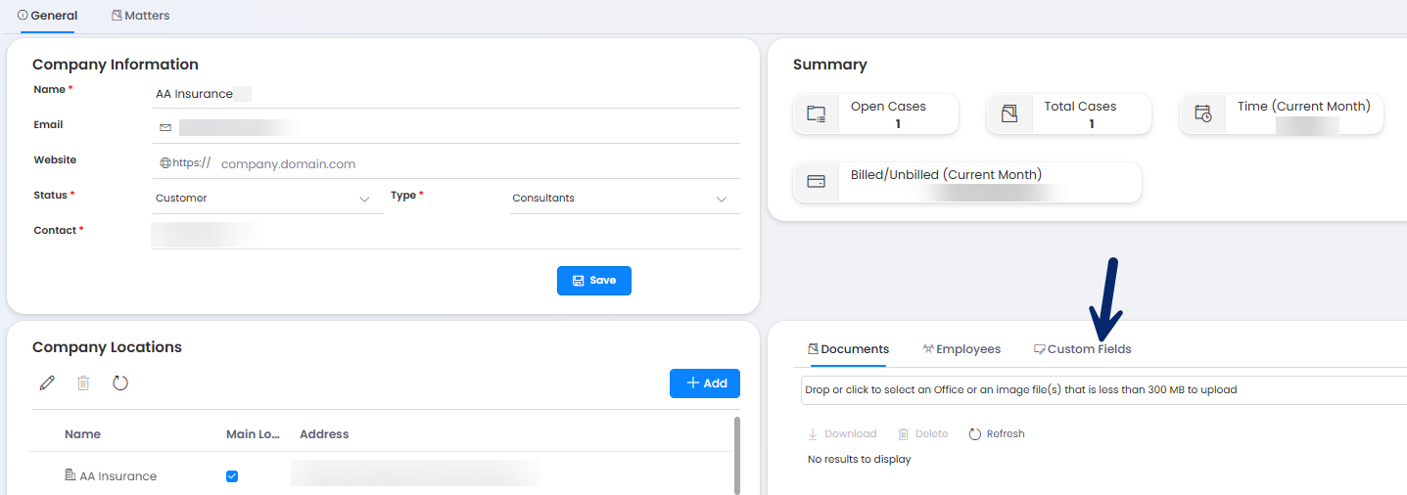Click the circular refresh icon in Company Locations
The image size is (1407, 495).
(x=120, y=383)
